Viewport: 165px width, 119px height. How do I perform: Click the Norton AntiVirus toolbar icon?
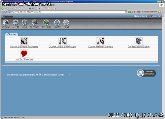click(159, 12)
